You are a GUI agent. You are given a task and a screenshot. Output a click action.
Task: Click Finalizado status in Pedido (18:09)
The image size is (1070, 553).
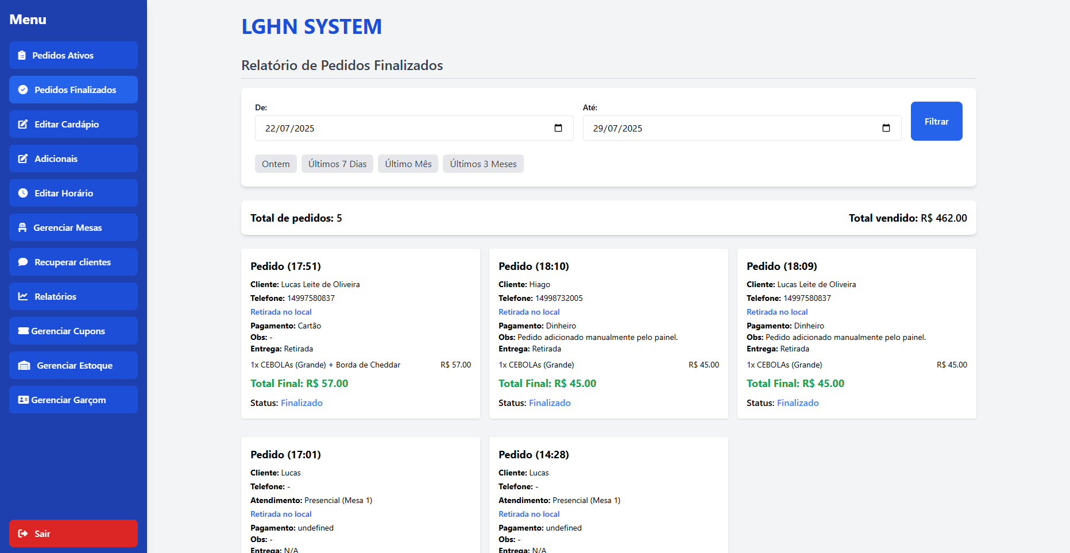pos(798,403)
